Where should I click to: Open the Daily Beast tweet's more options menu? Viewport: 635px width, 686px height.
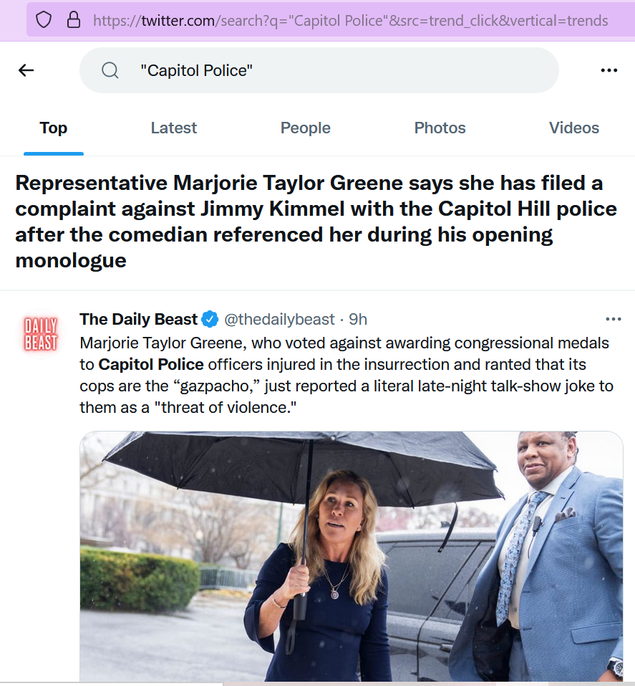click(613, 320)
